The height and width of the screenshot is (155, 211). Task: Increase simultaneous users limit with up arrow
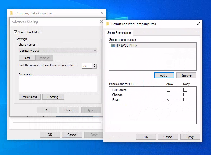(95, 65)
